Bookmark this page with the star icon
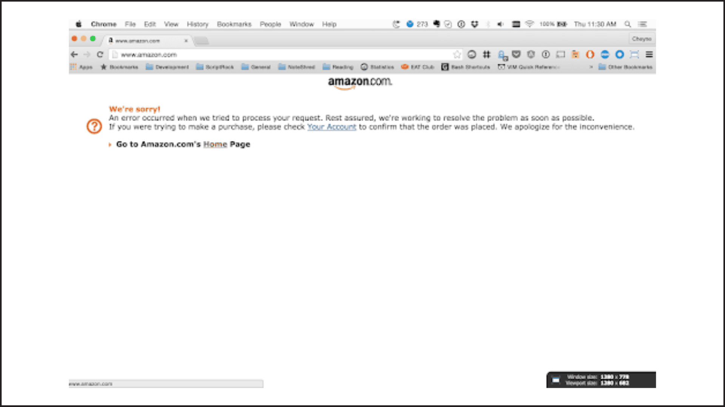Screen dimensions: 725x407 (457, 55)
